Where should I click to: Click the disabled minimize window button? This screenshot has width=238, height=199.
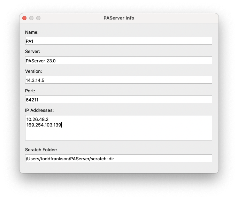coord(31,18)
